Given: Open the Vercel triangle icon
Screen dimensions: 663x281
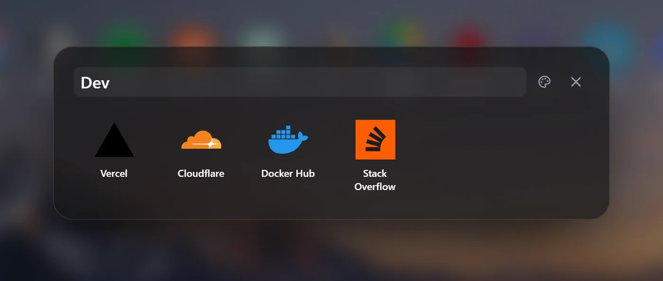Looking at the screenshot, I should pyautogui.click(x=114, y=140).
